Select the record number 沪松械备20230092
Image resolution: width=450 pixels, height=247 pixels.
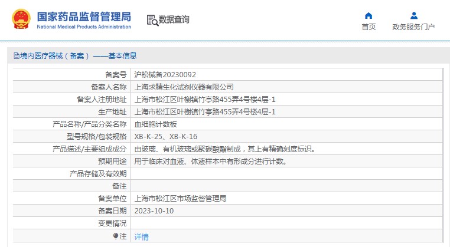pyautogui.click(x=165, y=75)
